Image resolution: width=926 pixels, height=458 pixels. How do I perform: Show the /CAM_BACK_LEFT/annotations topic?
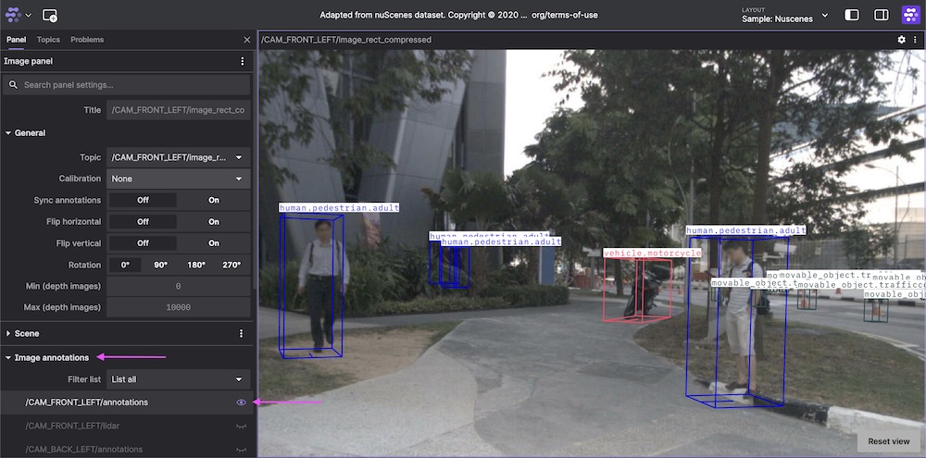point(241,450)
